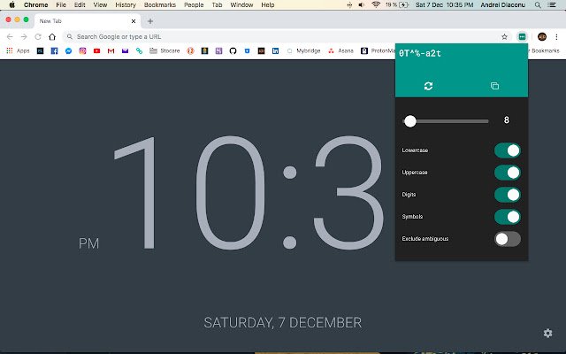Open the History menu
Image resolution: width=566 pixels, height=354 pixels.
pyautogui.click(x=126, y=5)
